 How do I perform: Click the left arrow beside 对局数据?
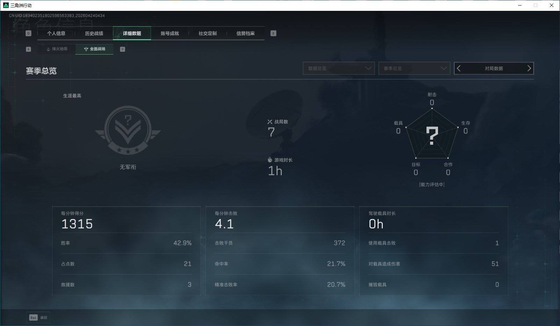pos(459,68)
